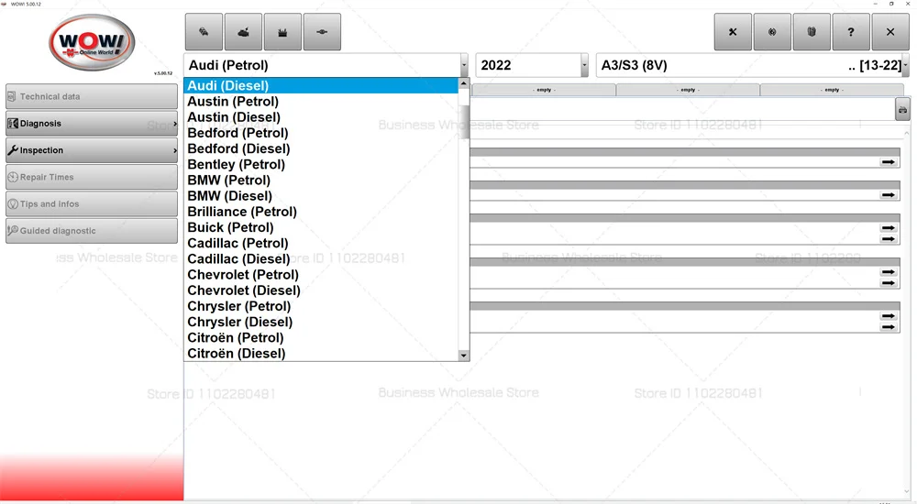Screen dimensions: 917x504
Task: Open the Diagnosis menu
Action: point(92,124)
